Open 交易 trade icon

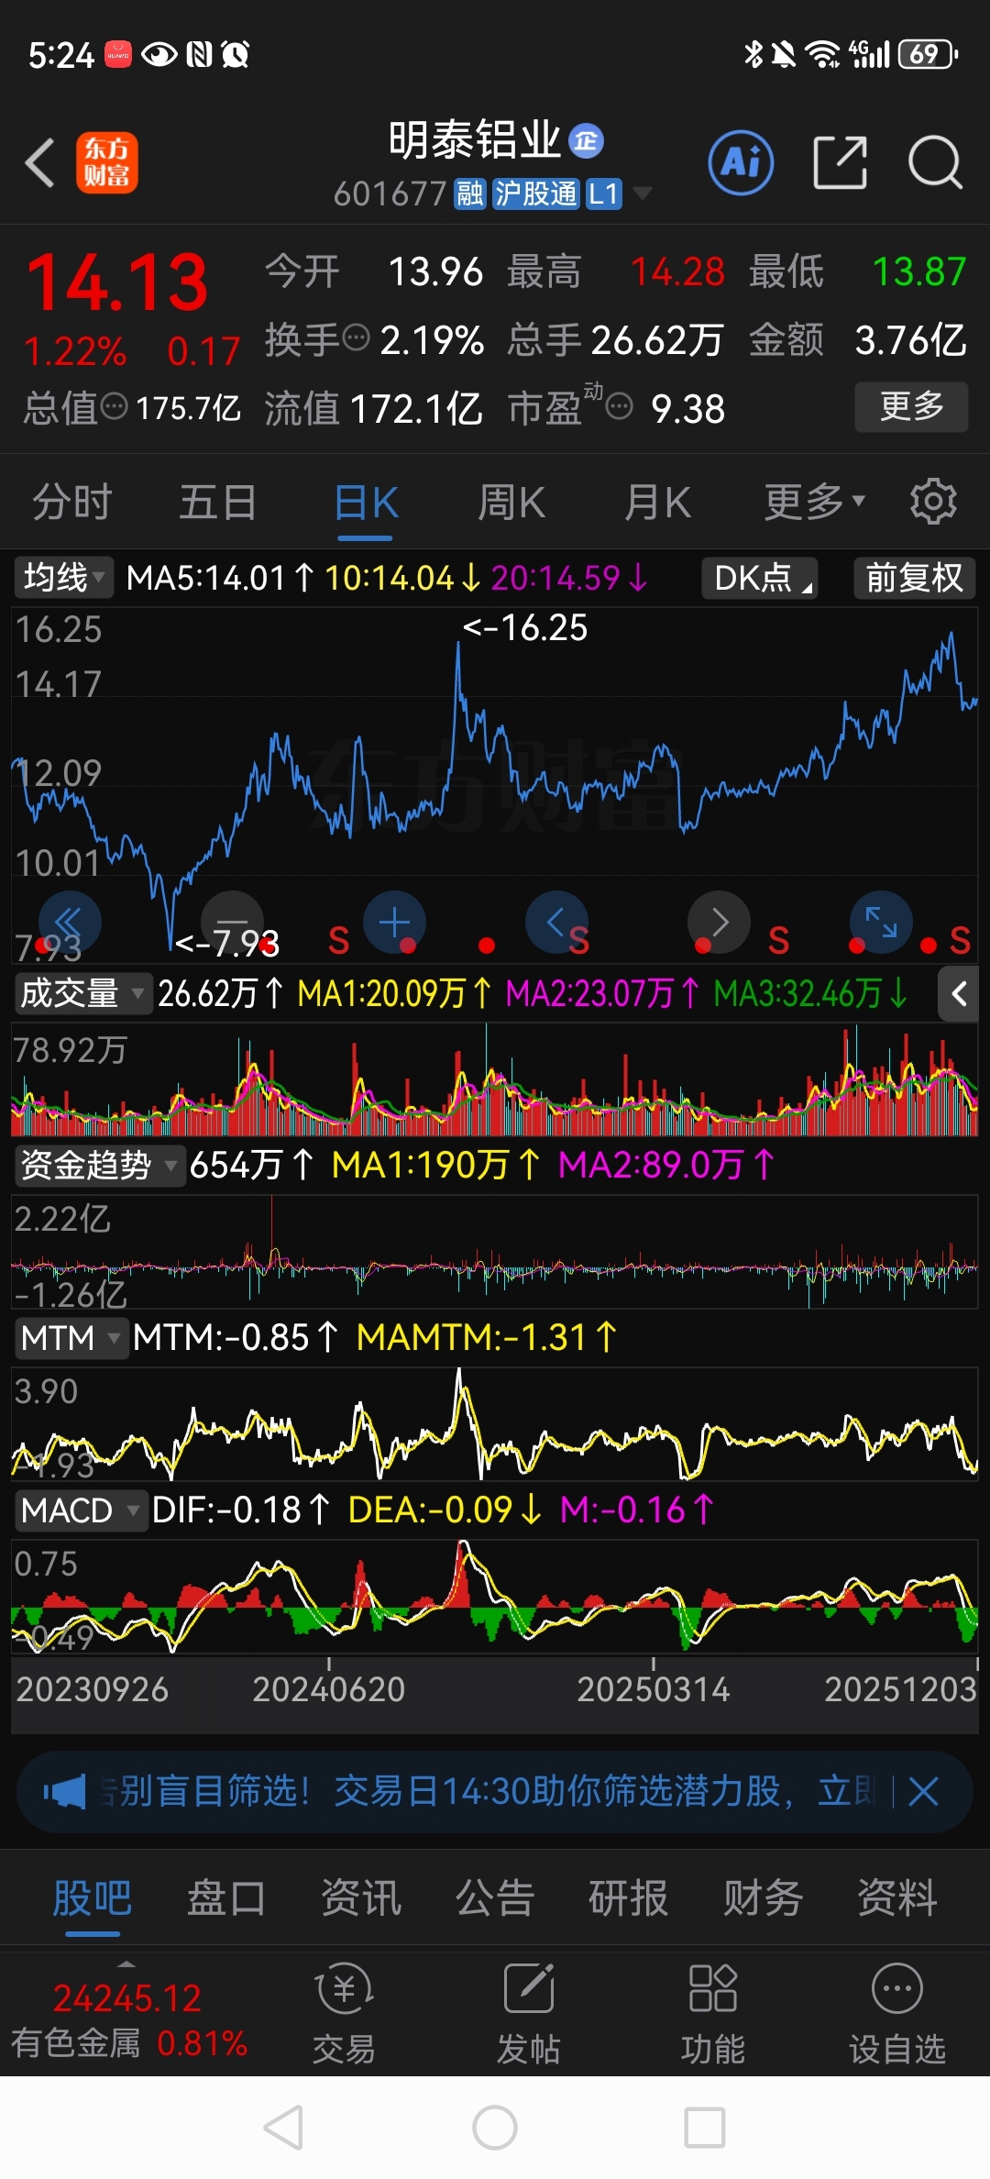pyautogui.click(x=344, y=2013)
